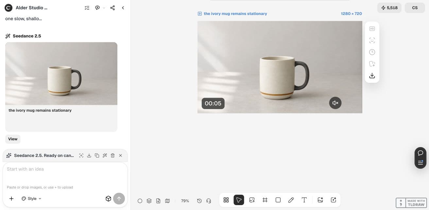Select the pencil draw tool
This screenshot has width=429, height=210.
(291, 200)
